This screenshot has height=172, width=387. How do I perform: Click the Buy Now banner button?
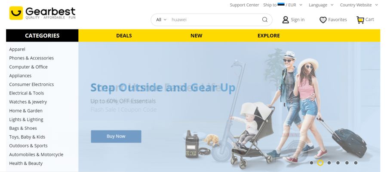point(116,136)
